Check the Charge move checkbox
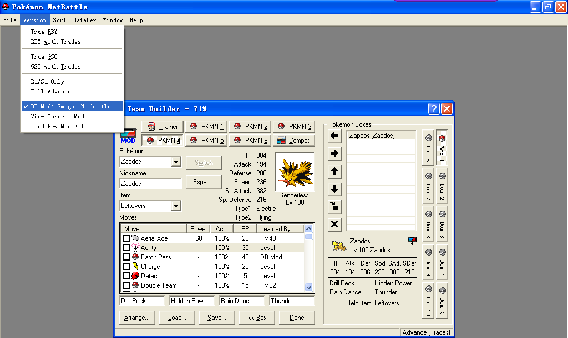 (126, 267)
